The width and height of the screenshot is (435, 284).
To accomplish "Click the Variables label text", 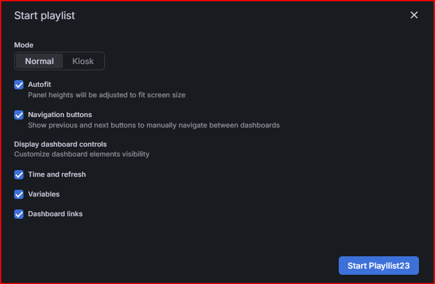I will (x=44, y=194).
